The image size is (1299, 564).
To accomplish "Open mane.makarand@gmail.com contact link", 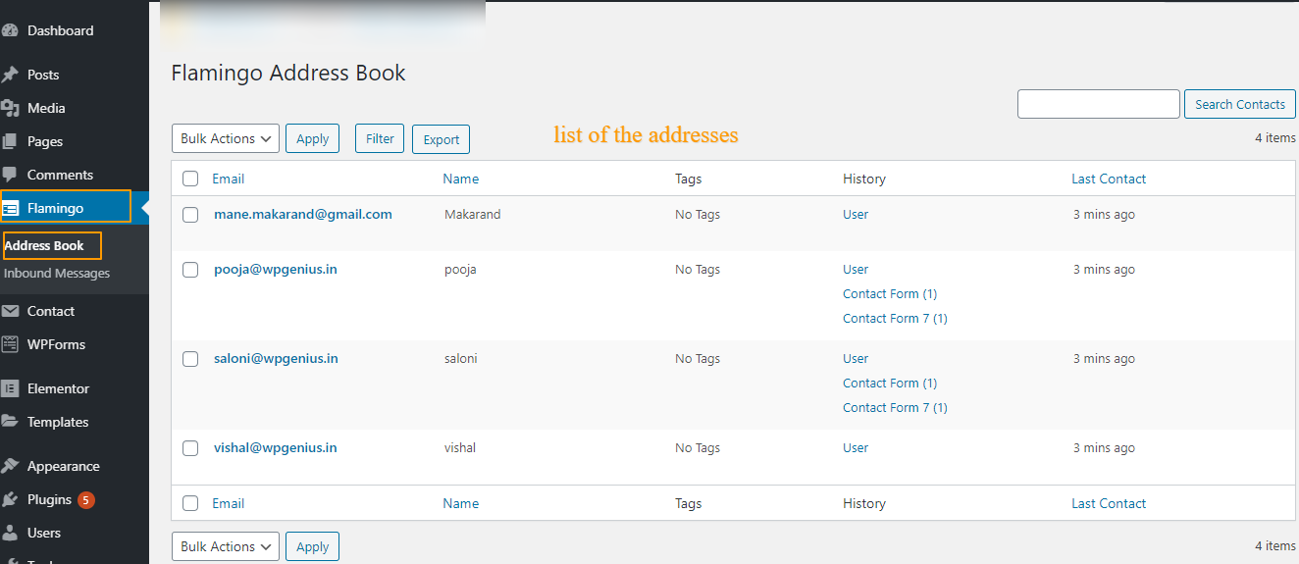I will point(303,214).
